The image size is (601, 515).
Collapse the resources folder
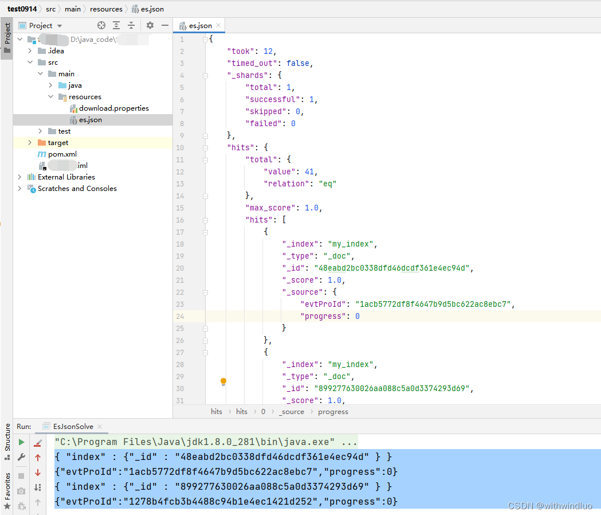coord(50,97)
